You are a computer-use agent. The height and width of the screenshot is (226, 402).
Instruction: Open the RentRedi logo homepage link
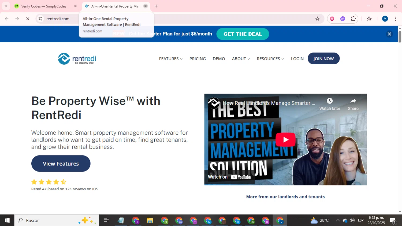[77, 59]
